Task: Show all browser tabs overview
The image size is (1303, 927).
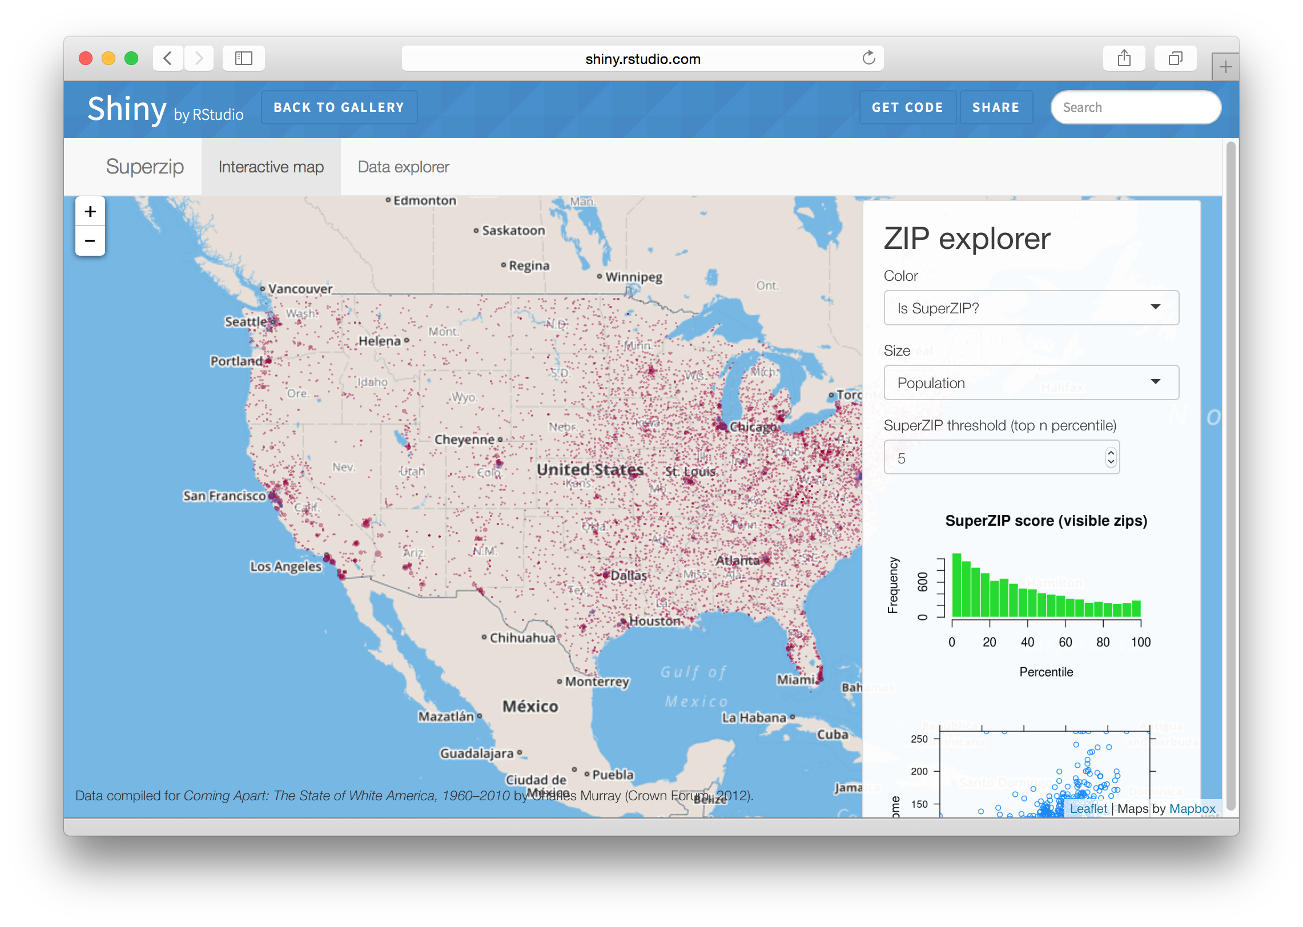Action: (x=1175, y=58)
